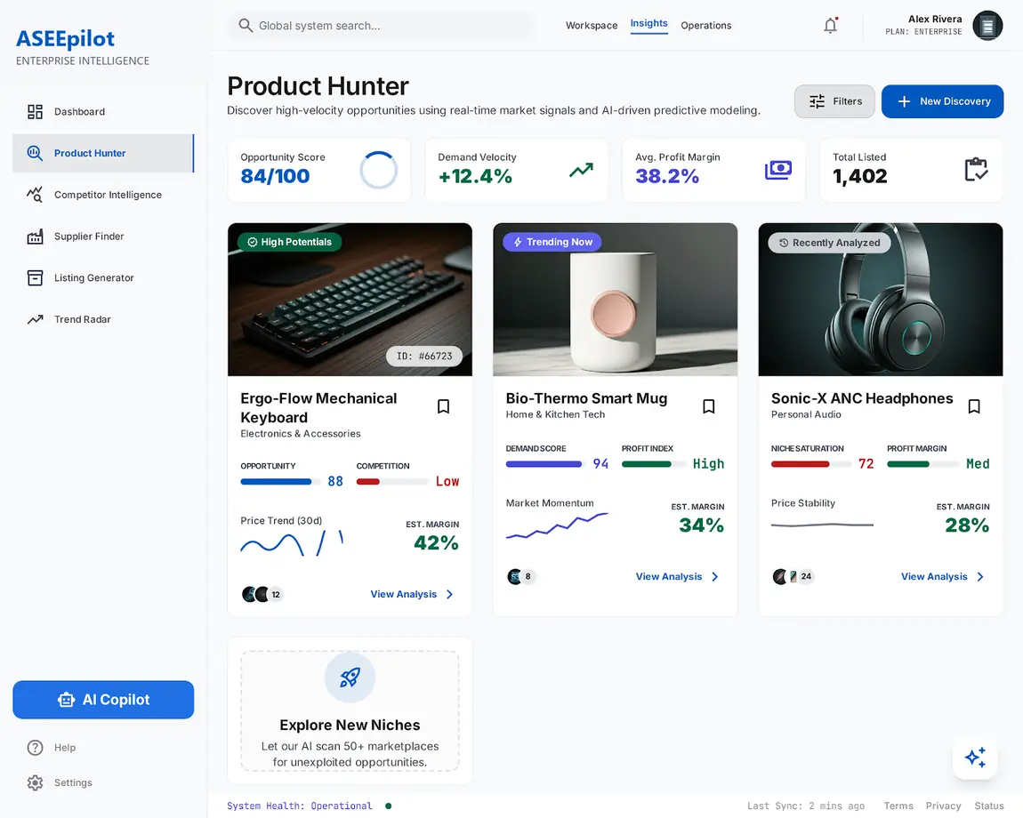Viewport: 1023px width, 818px height.
Task: Click the Headphones Niche Saturation bar
Action: 811,464
